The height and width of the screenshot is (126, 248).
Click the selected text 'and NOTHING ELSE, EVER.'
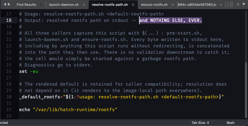171,20
